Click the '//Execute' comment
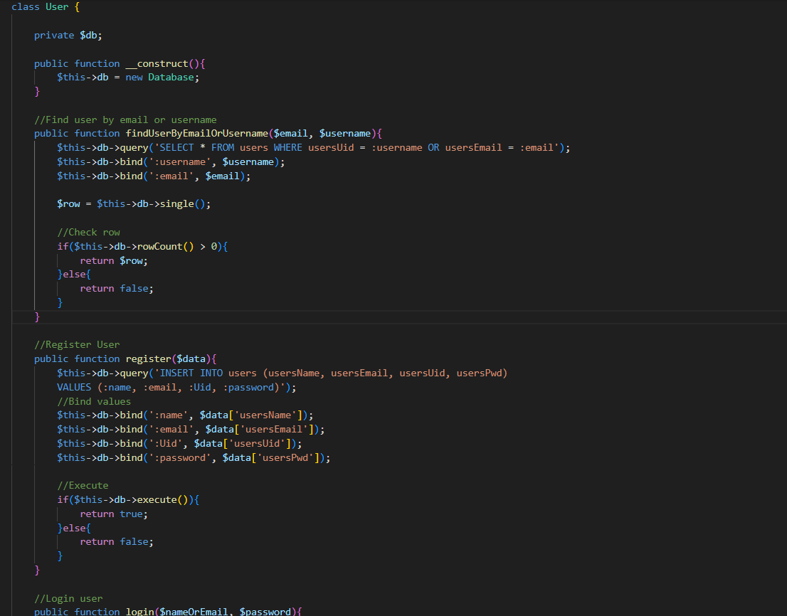The height and width of the screenshot is (616, 787). click(x=83, y=486)
